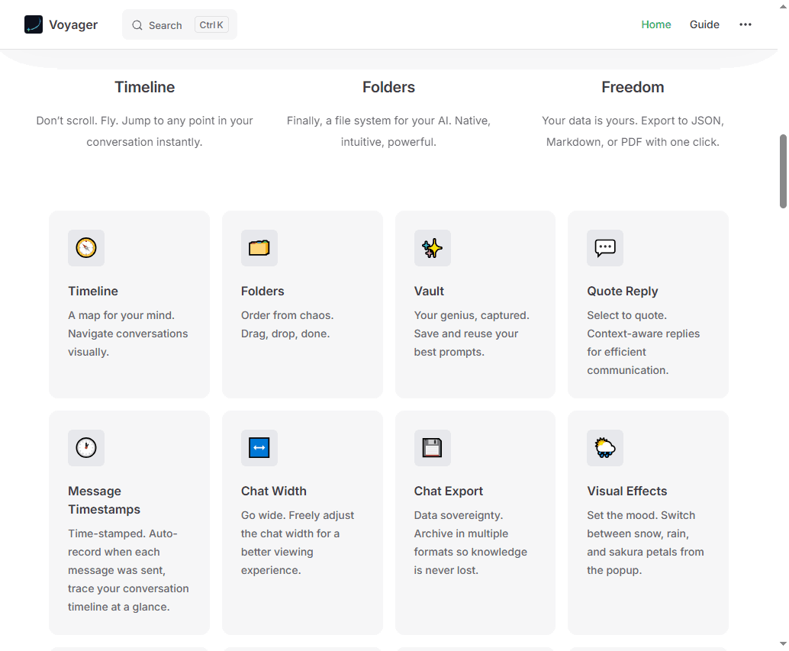Select the Quote Reply card title
Screen dimensions: 789x651
click(x=623, y=292)
